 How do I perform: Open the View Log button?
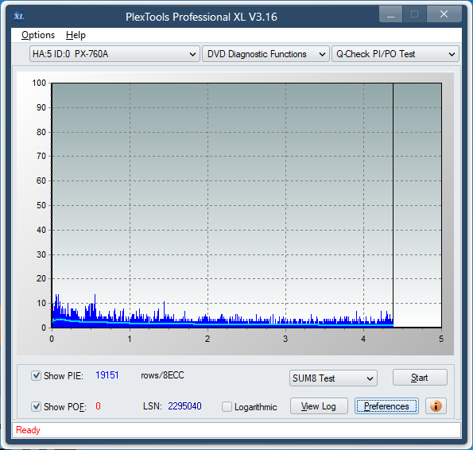[x=319, y=406]
